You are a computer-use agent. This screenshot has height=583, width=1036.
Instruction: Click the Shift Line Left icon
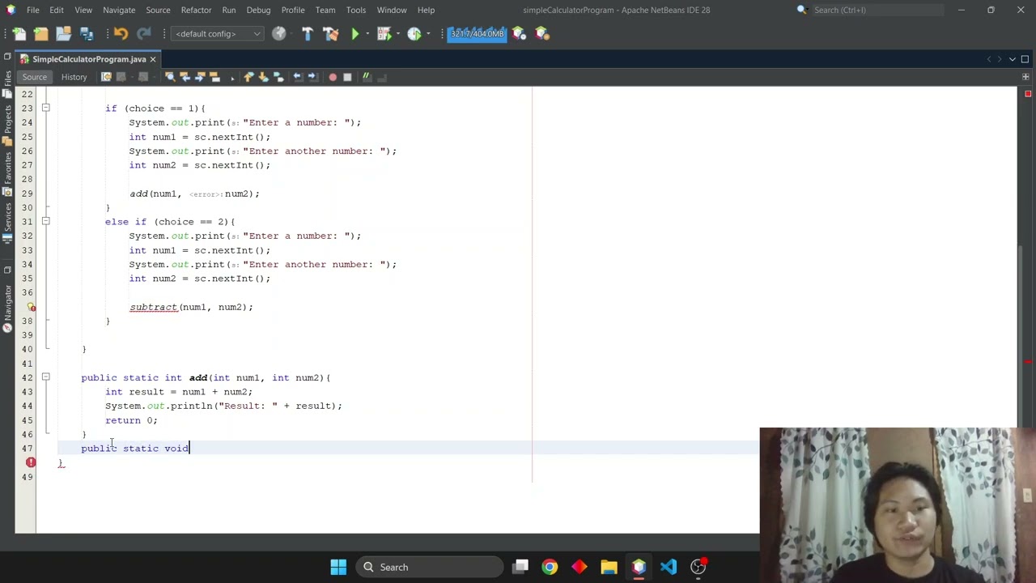click(297, 77)
